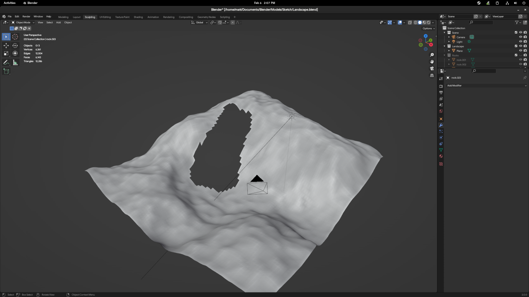Switch to material preview shading
Screen dimensions: 529x297
tap(424, 22)
